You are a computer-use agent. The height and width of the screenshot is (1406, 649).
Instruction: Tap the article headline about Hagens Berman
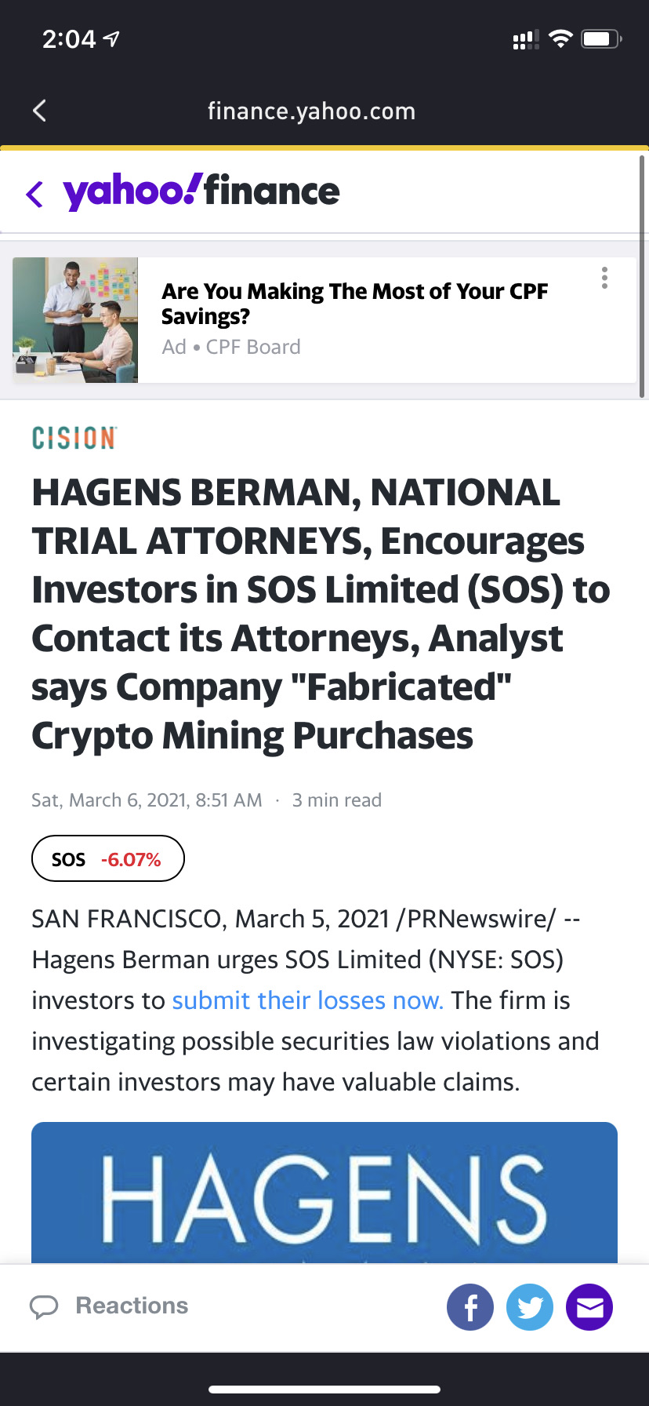pyautogui.click(x=321, y=614)
